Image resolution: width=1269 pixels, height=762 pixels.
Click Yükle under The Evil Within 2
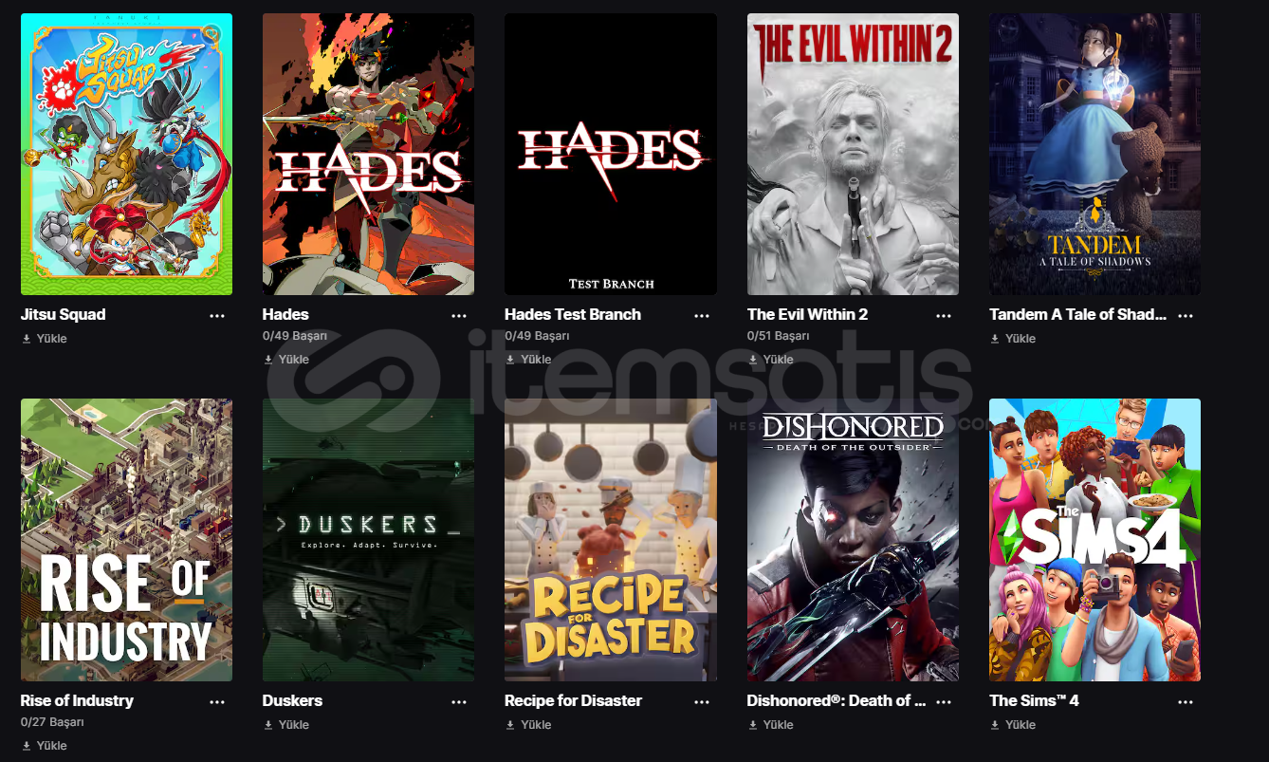pos(771,360)
